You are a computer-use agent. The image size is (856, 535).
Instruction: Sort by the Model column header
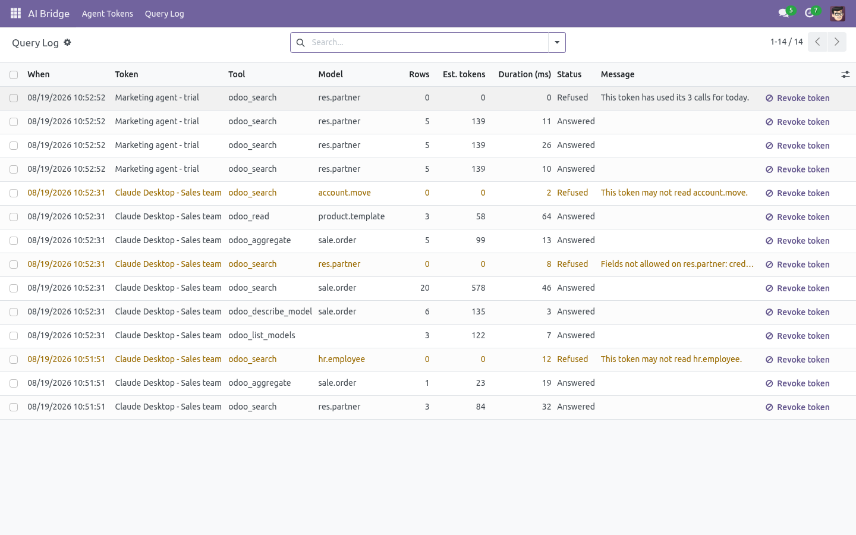(331, 74)
